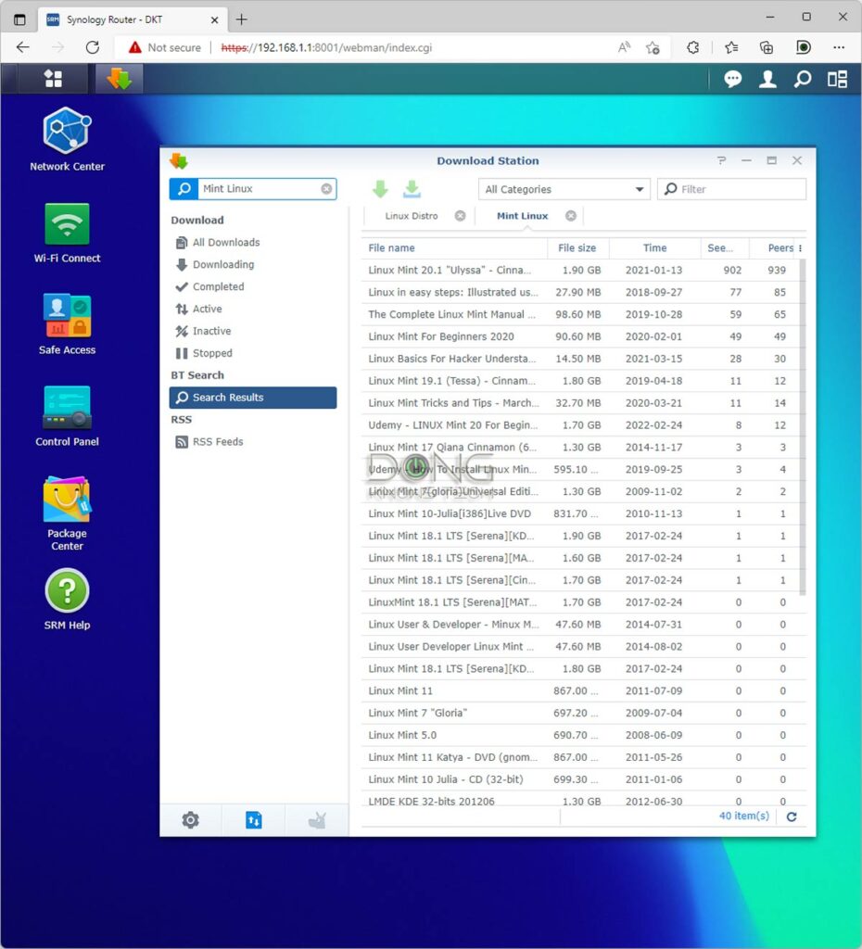Switch to the Linux Distro tab
This screenshot has width=862, height=949.
click(x=412, y=216)
